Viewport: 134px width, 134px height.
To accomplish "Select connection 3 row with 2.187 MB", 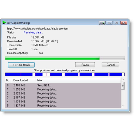I will (63, 98).
